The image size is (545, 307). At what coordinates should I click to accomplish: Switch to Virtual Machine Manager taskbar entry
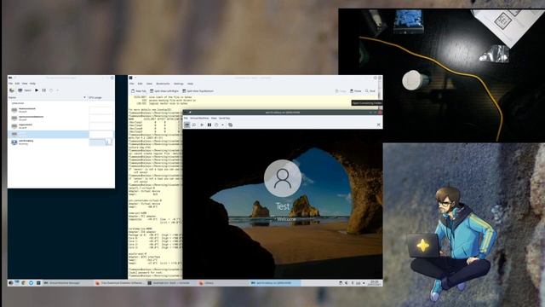[66, 283]
